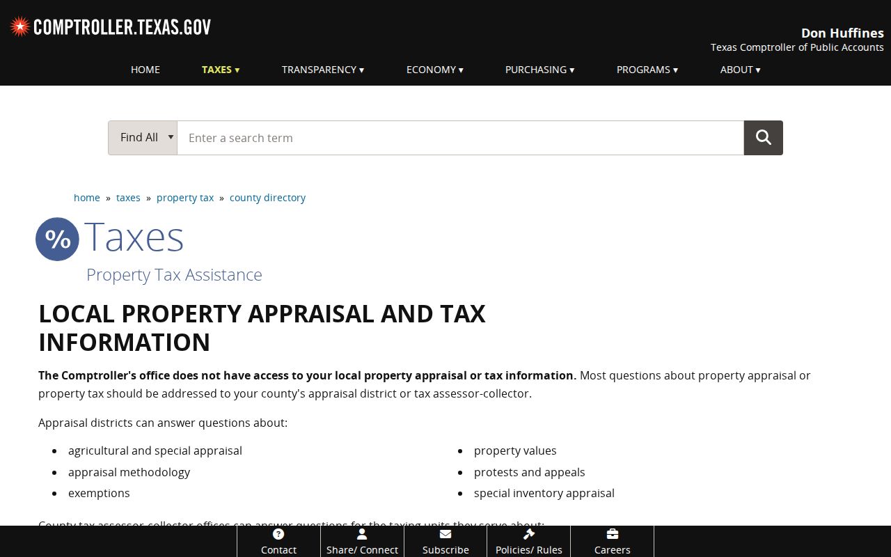The width and height of the screenshot is (891, 557).
Task: Click 'exemptions' list item
Action: coord(99,493)
